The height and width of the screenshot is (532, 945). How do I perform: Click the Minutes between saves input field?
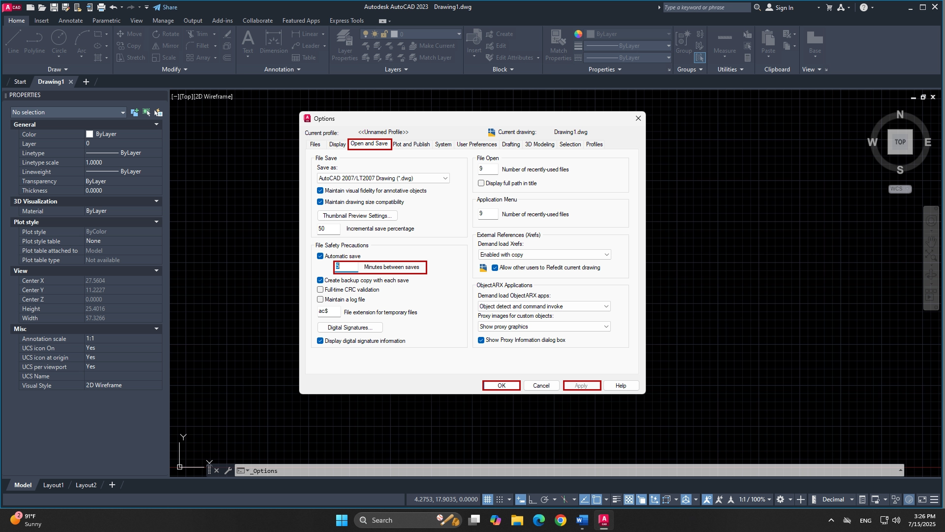[346, 267]
